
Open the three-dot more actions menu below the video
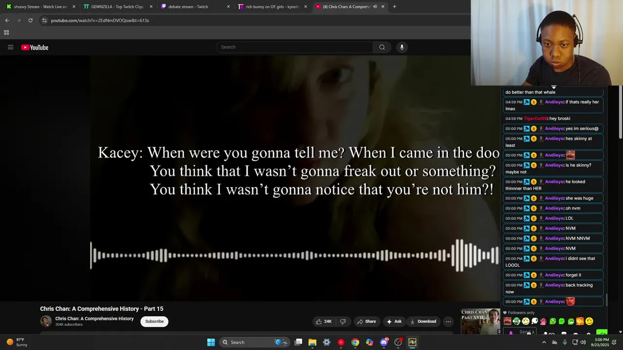tap(448, 321)
